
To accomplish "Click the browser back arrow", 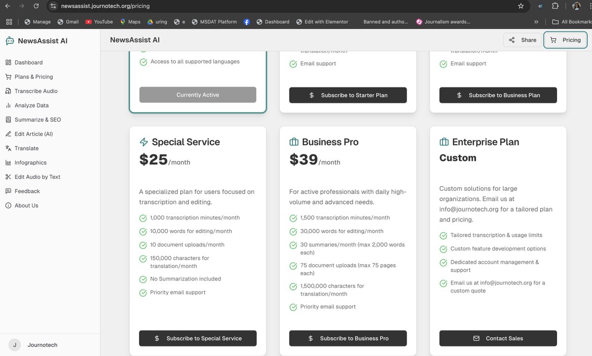I will pos(7,6).
